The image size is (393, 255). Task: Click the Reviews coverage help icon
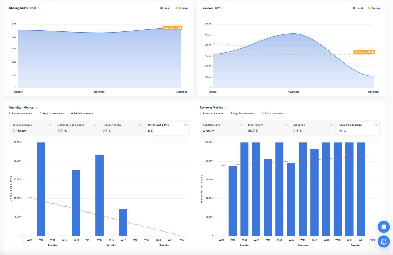[376, 125]
